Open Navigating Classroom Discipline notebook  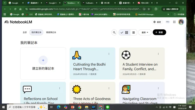(142, 93)
